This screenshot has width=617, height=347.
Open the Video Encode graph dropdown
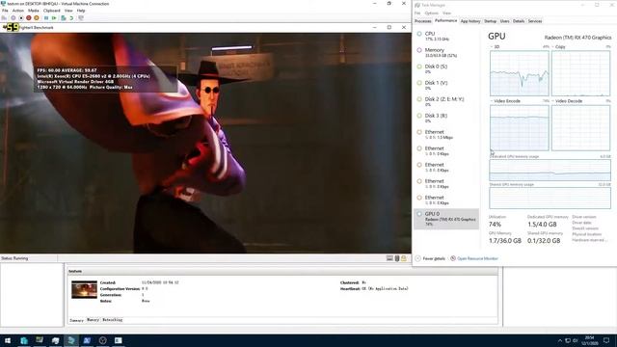[x=505, y=101]
